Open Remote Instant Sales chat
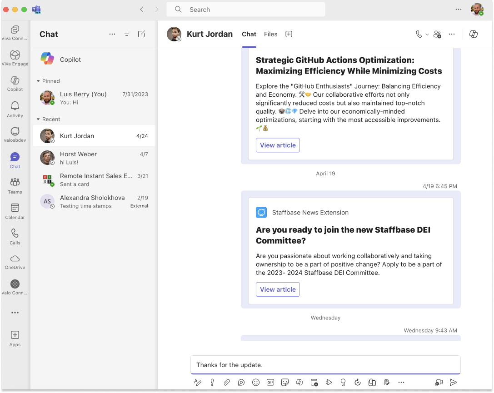494x393 pixels. pyautogui.click(x=94, y=180)
